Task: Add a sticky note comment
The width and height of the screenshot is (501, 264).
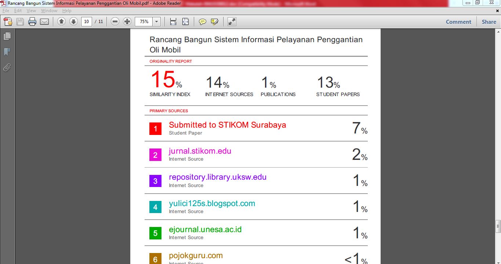Action: coord(203,22)
